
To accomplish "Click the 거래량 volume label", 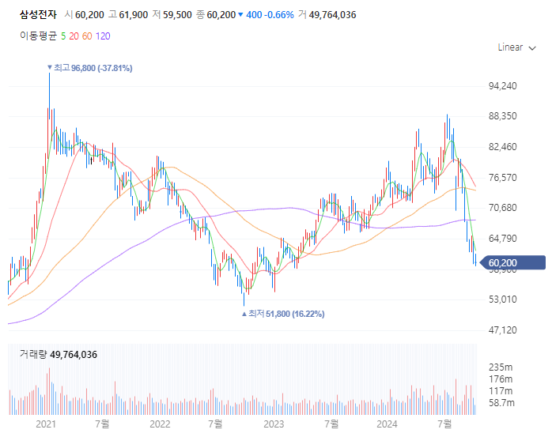I will coord(32,355).
